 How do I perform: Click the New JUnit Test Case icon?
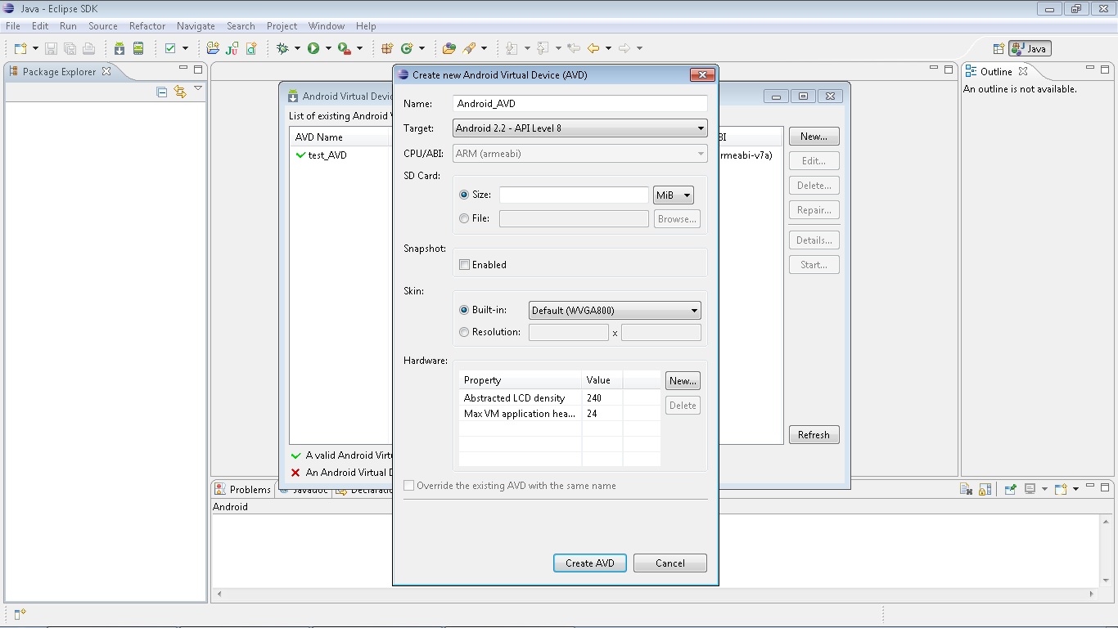(x=232, y=48)
